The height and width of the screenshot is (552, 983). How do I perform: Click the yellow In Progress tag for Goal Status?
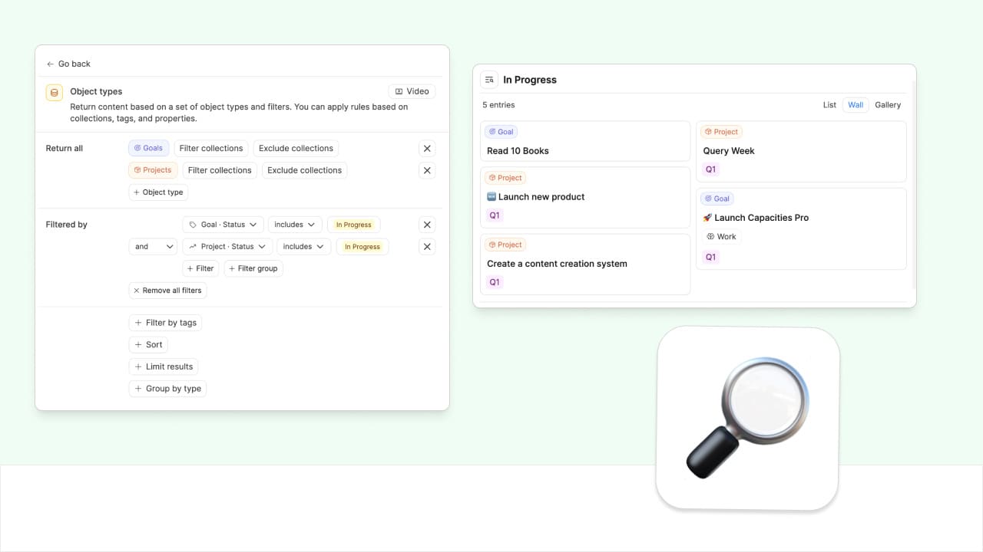pos(353,225)
